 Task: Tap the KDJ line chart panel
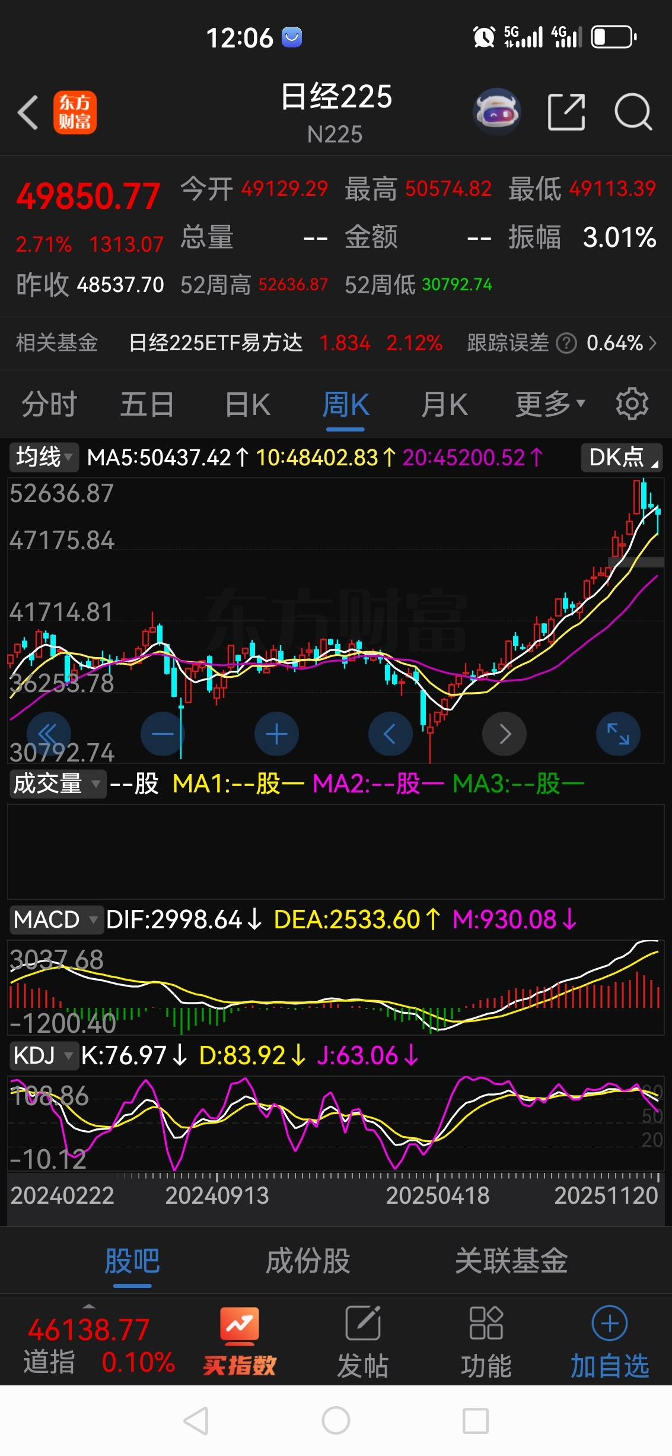336,1124
